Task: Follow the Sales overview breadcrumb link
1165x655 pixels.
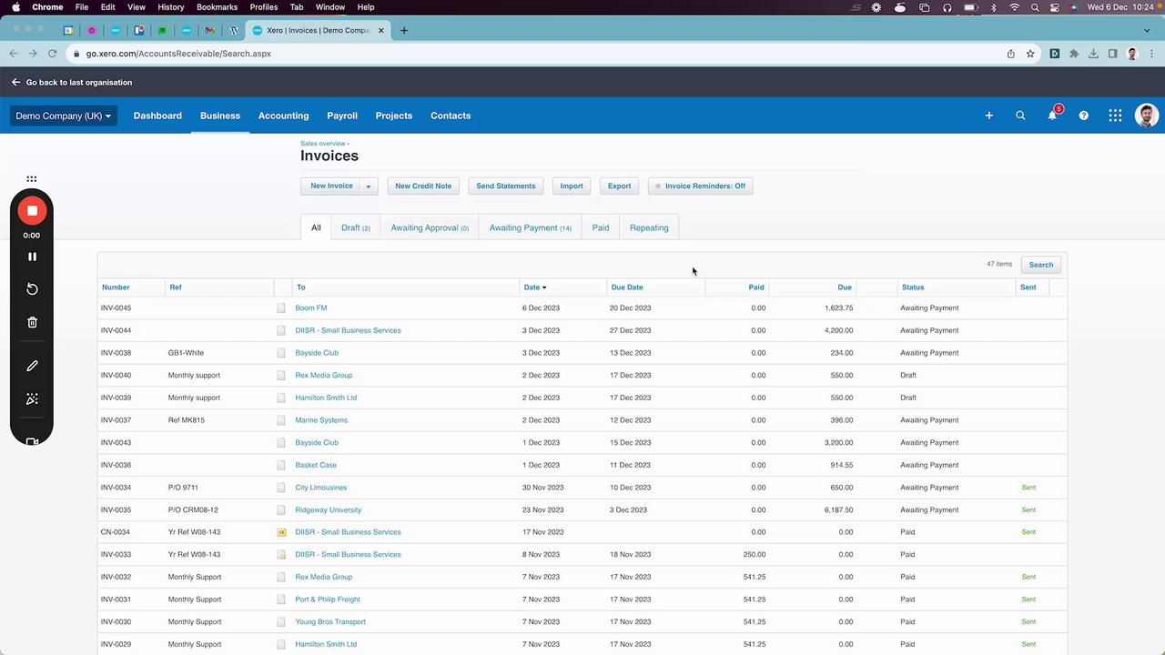Action: (323, 144)
